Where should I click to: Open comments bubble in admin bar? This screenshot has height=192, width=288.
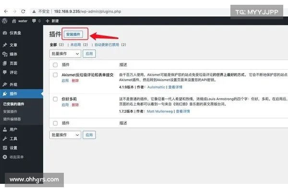pyautogui.click(x=36, y=21)
